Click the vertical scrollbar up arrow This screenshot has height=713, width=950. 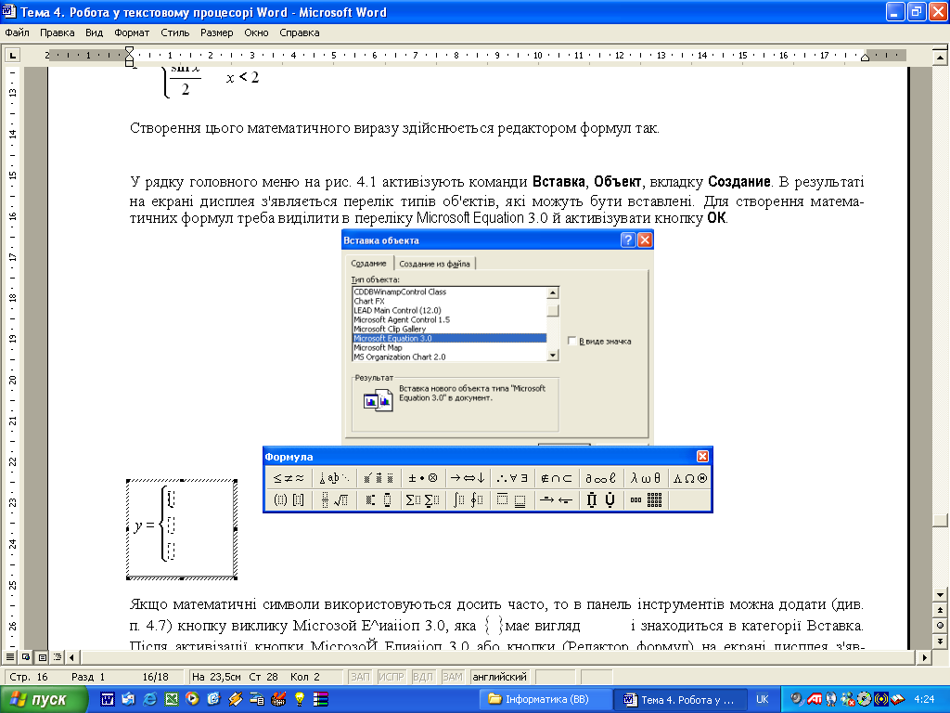(x=940, y=58)
